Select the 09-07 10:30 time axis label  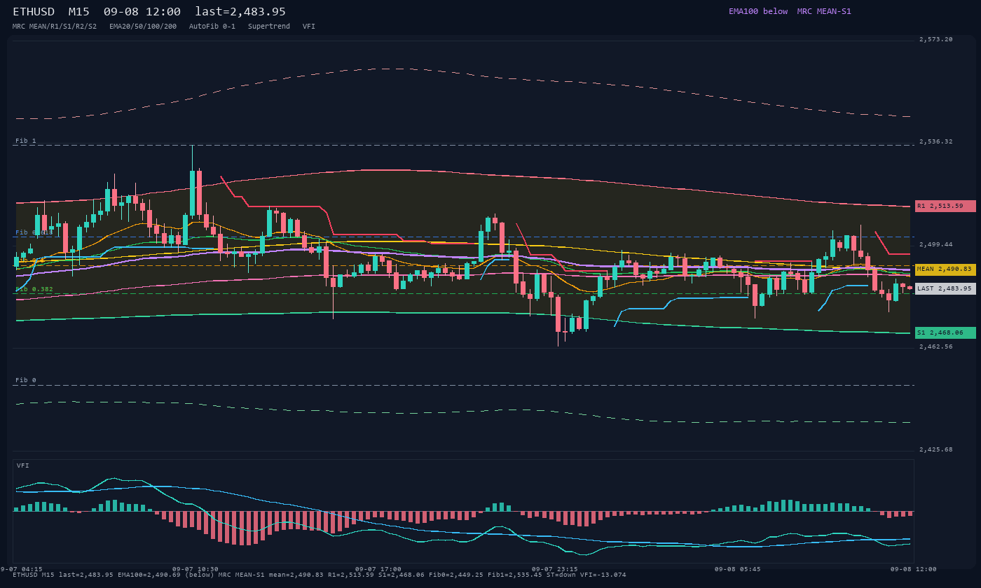[195, 569]
